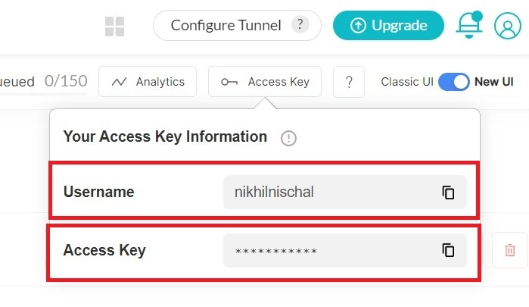Select the New UI label

pos(493,82)
